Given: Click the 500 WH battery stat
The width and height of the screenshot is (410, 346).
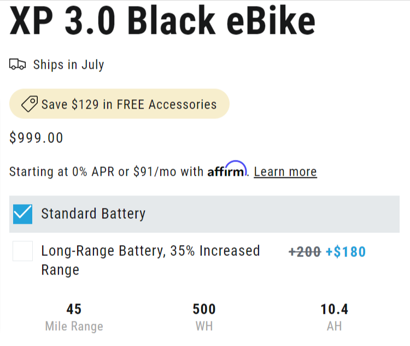Looking at the screenshot, I should click(x=204, y=309).
